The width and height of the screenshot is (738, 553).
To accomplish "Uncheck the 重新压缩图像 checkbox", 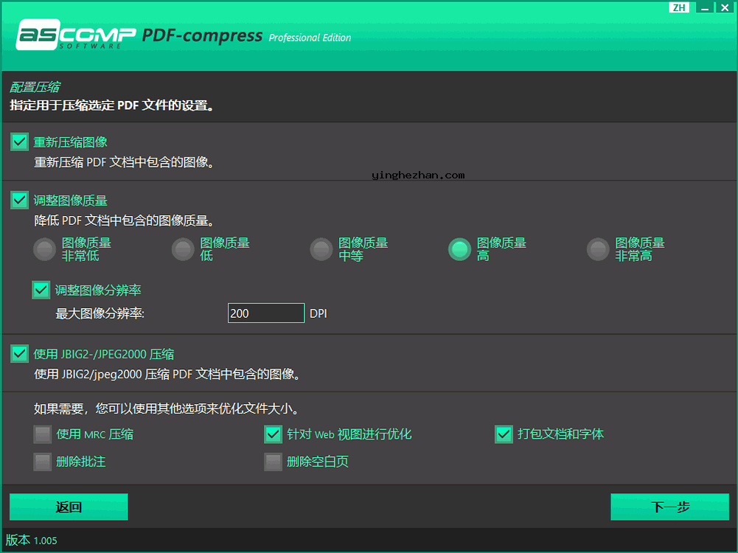I will (x=19, y=142).
